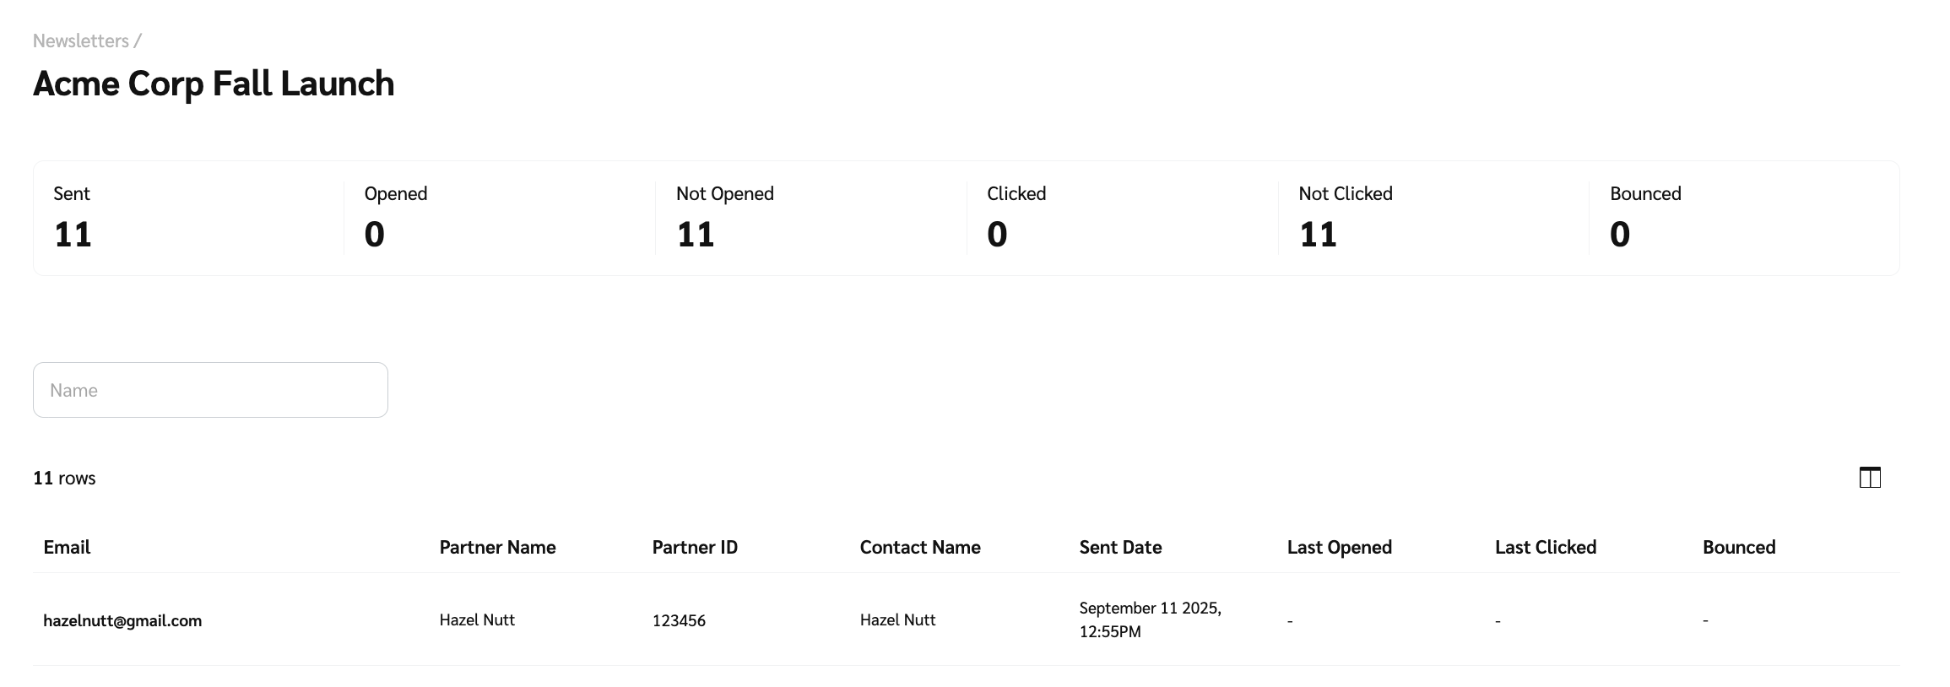
Task: Select the Not Opened stat card
Action: [810, 218]
